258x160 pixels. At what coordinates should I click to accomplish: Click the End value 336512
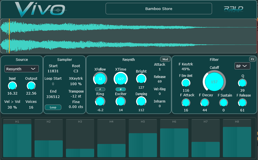pos(53,97)
